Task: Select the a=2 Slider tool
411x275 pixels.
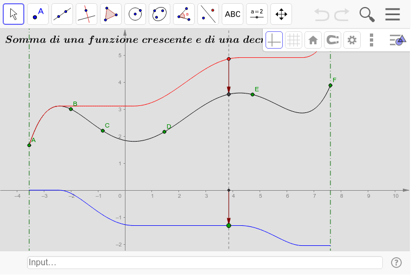Action: 257,14
